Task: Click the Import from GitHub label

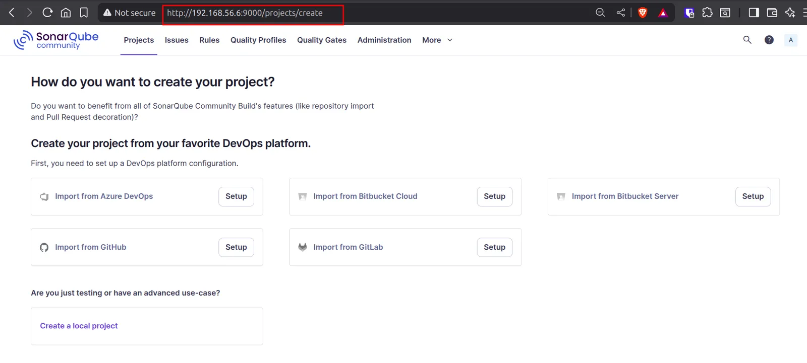Action: [x=91, y=247]
